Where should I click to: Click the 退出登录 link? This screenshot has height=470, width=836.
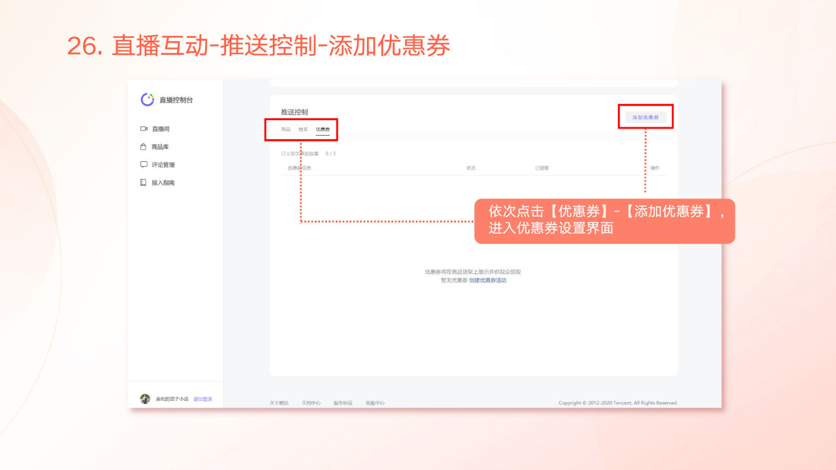[202, 399]
